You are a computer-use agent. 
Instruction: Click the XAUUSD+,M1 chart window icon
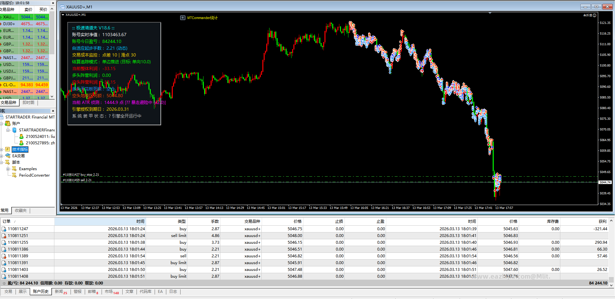(x=62, y=7)
